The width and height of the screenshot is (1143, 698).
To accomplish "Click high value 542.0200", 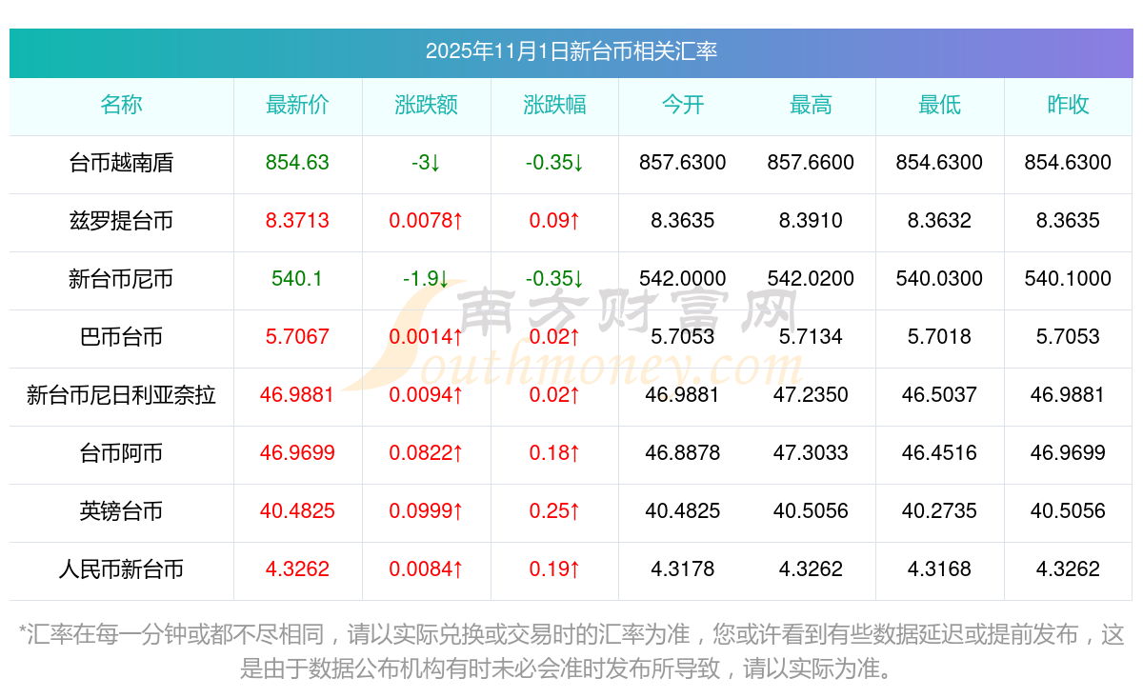I will [x=811, y=279].
